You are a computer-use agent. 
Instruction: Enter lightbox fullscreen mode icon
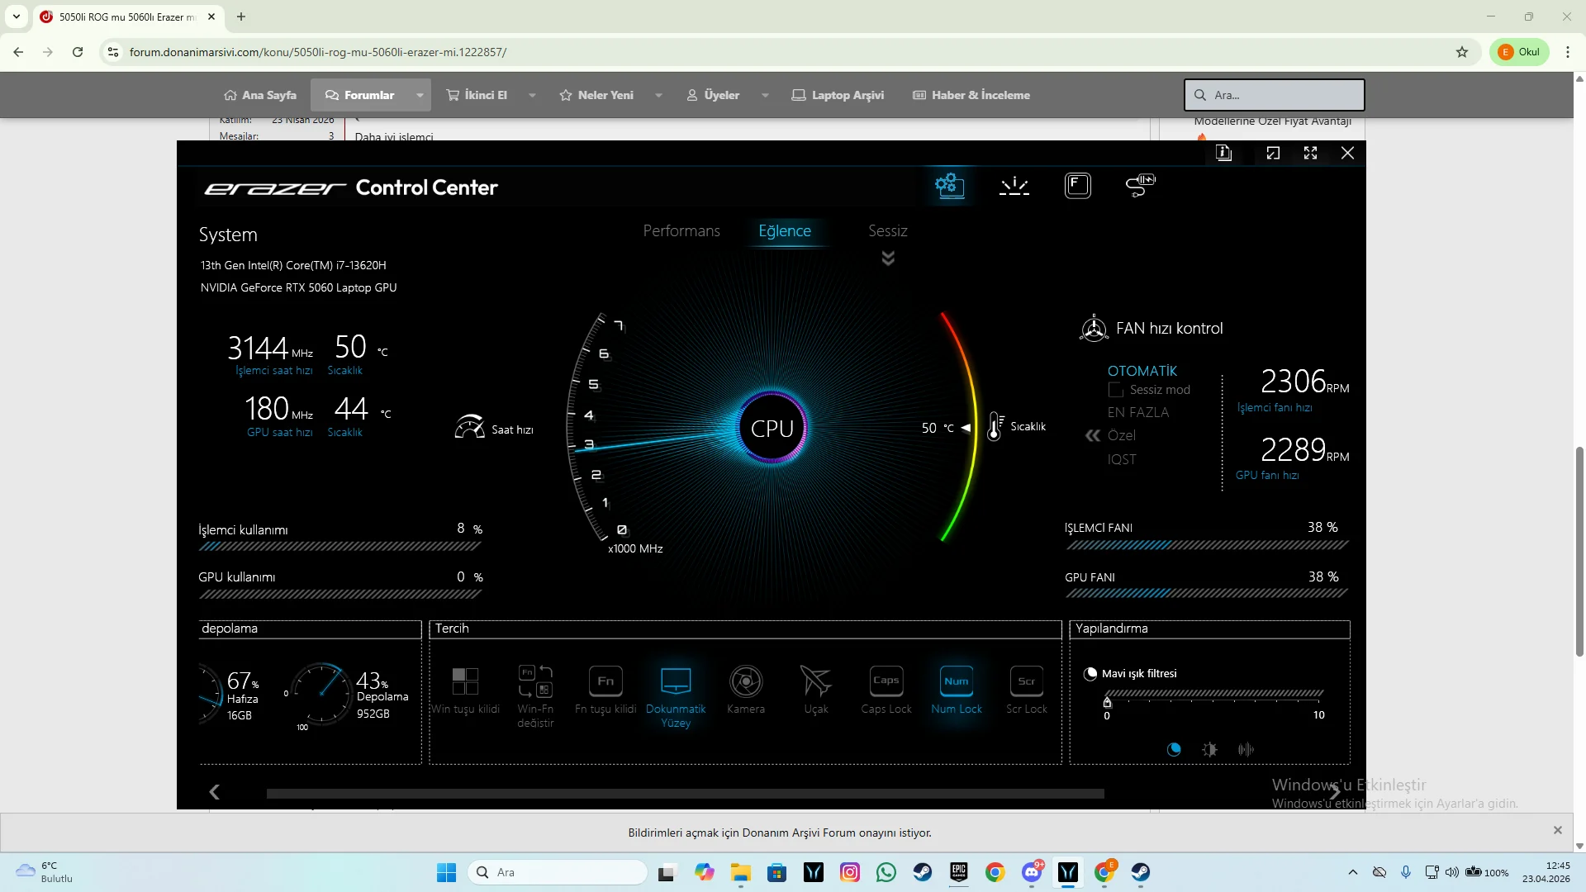1310,153
